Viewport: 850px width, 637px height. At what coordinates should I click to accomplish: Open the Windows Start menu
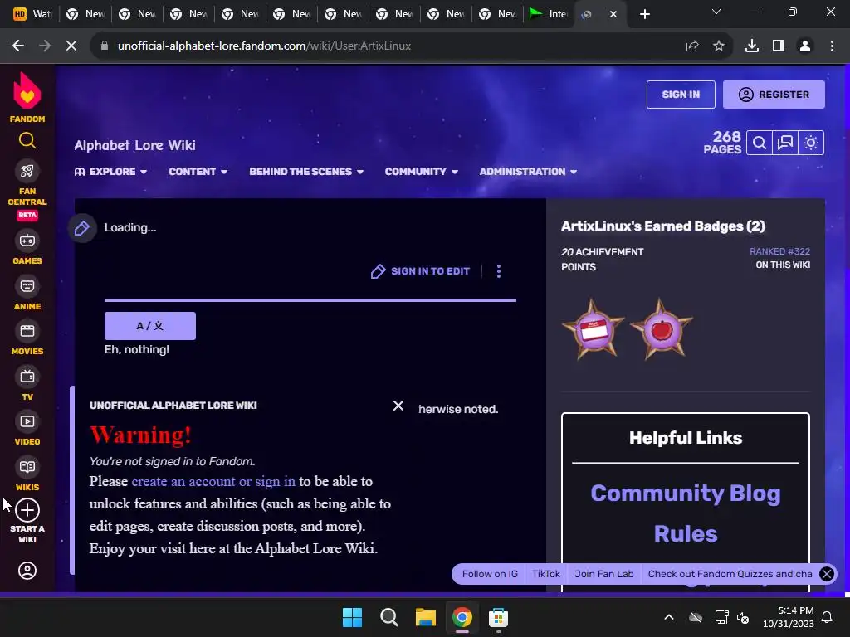tap(352, 617)
